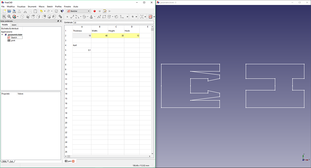Open the Polygon tool dropdown arrow
Viewport: 311px width, 168px height.
click(x=112, y=17)
